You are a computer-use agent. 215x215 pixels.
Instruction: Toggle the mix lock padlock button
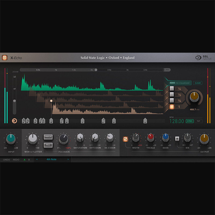[177, 139]
